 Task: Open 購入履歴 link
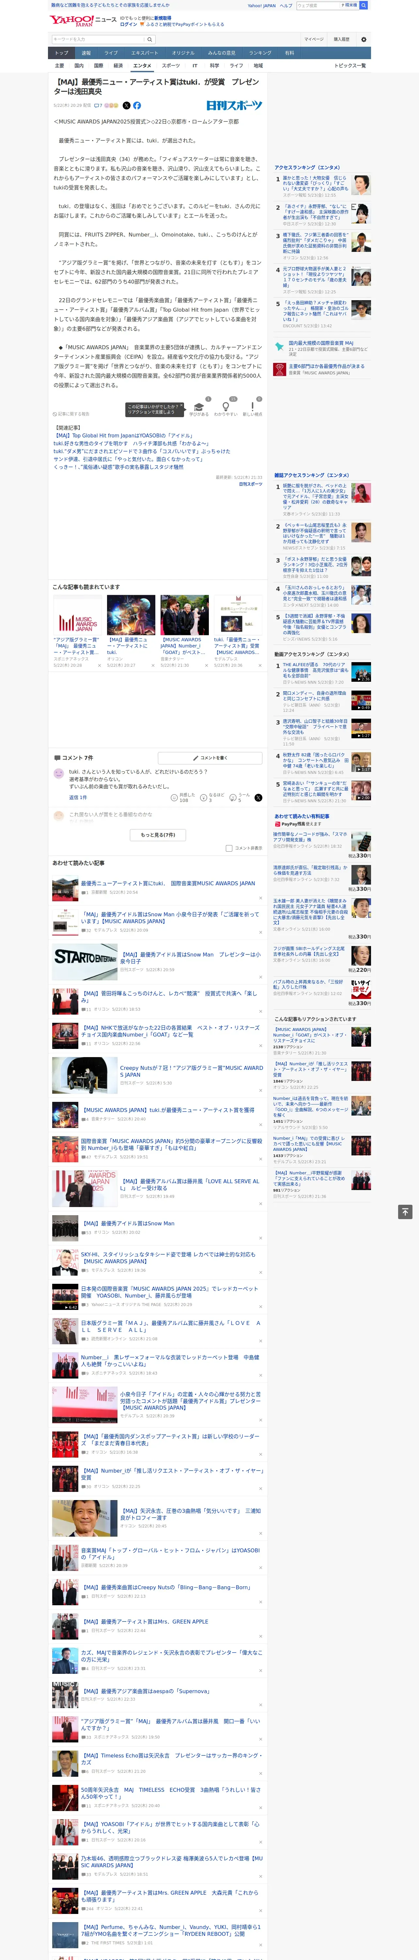click(341, 39)
